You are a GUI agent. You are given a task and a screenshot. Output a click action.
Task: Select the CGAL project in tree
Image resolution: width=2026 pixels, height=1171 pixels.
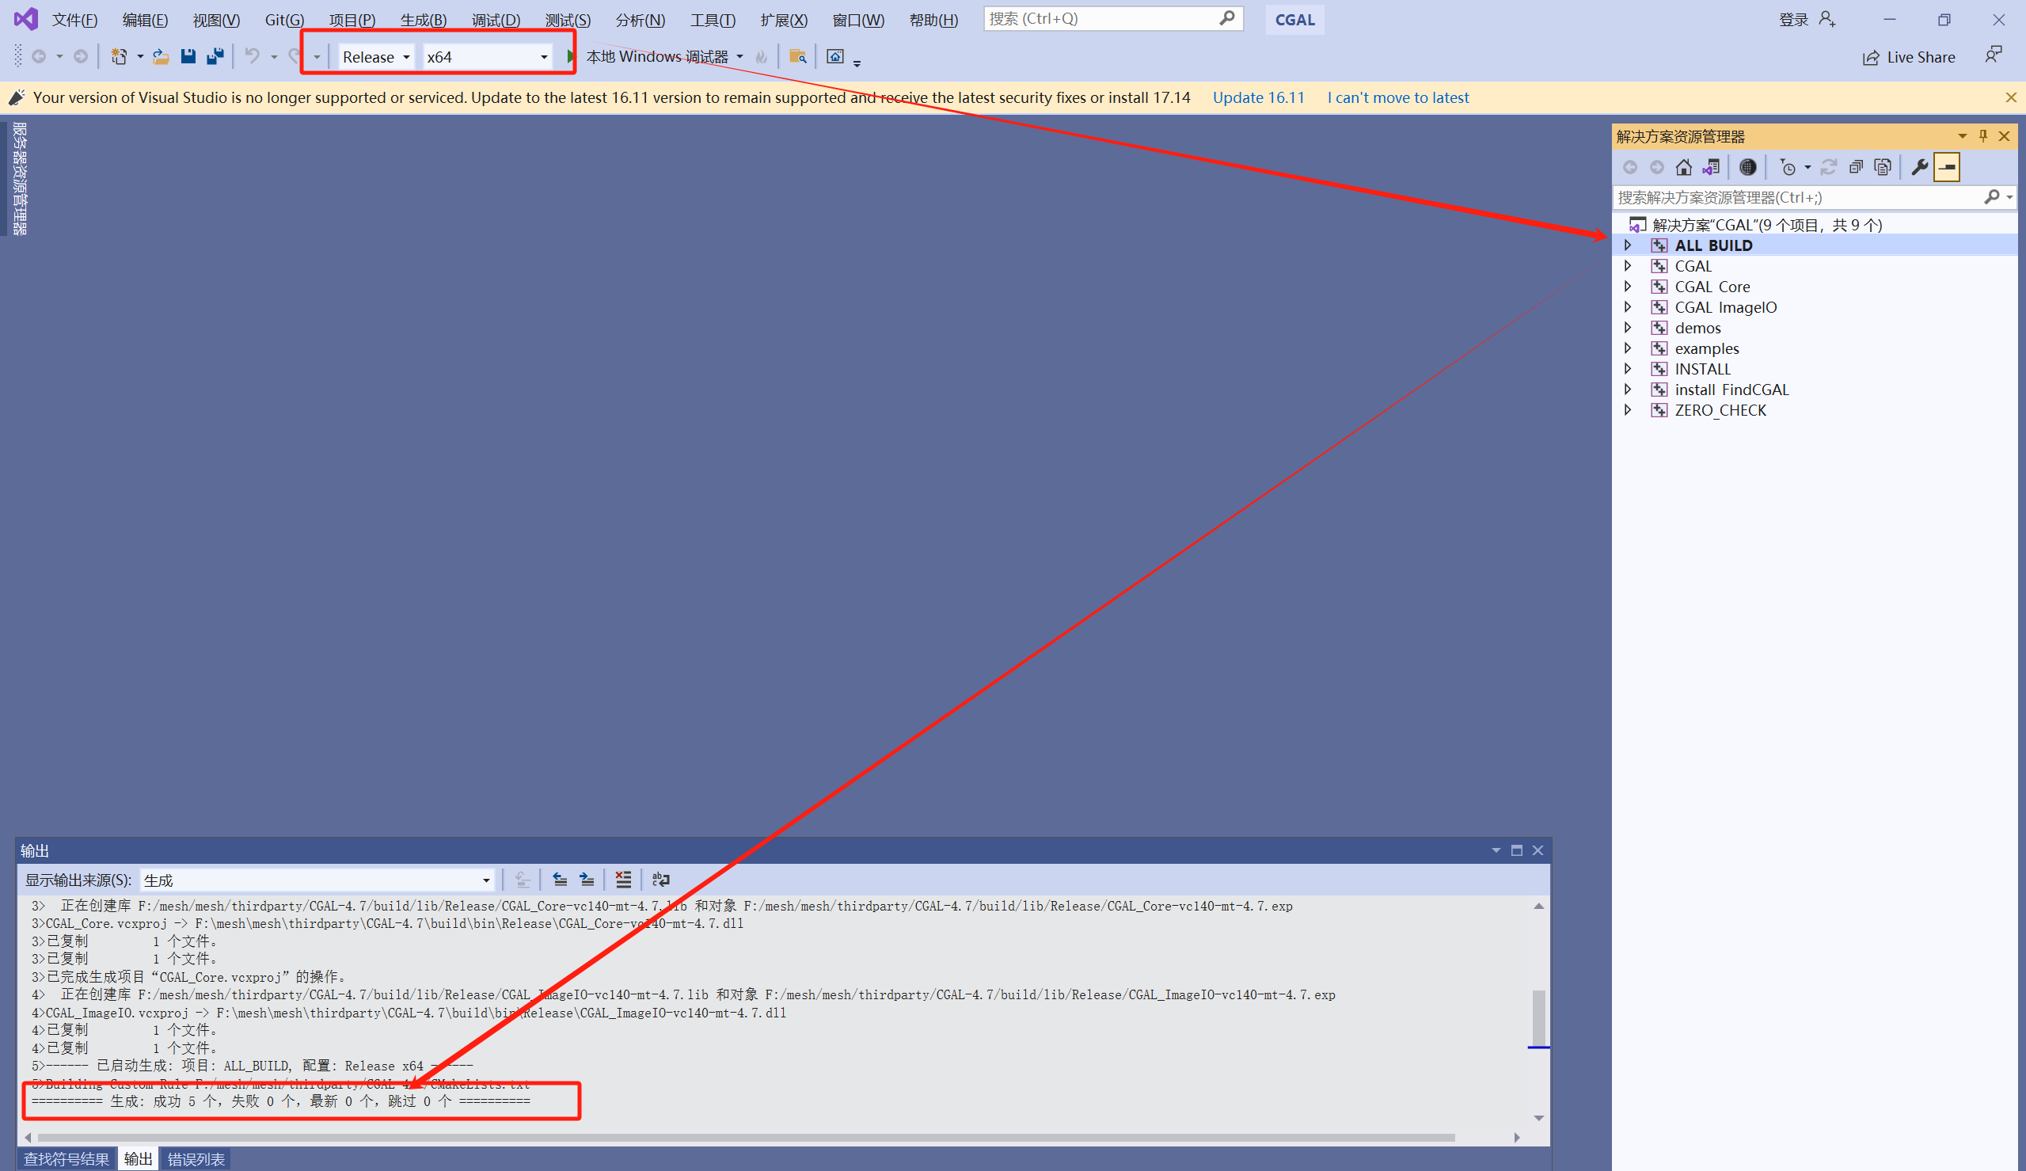1693,266
